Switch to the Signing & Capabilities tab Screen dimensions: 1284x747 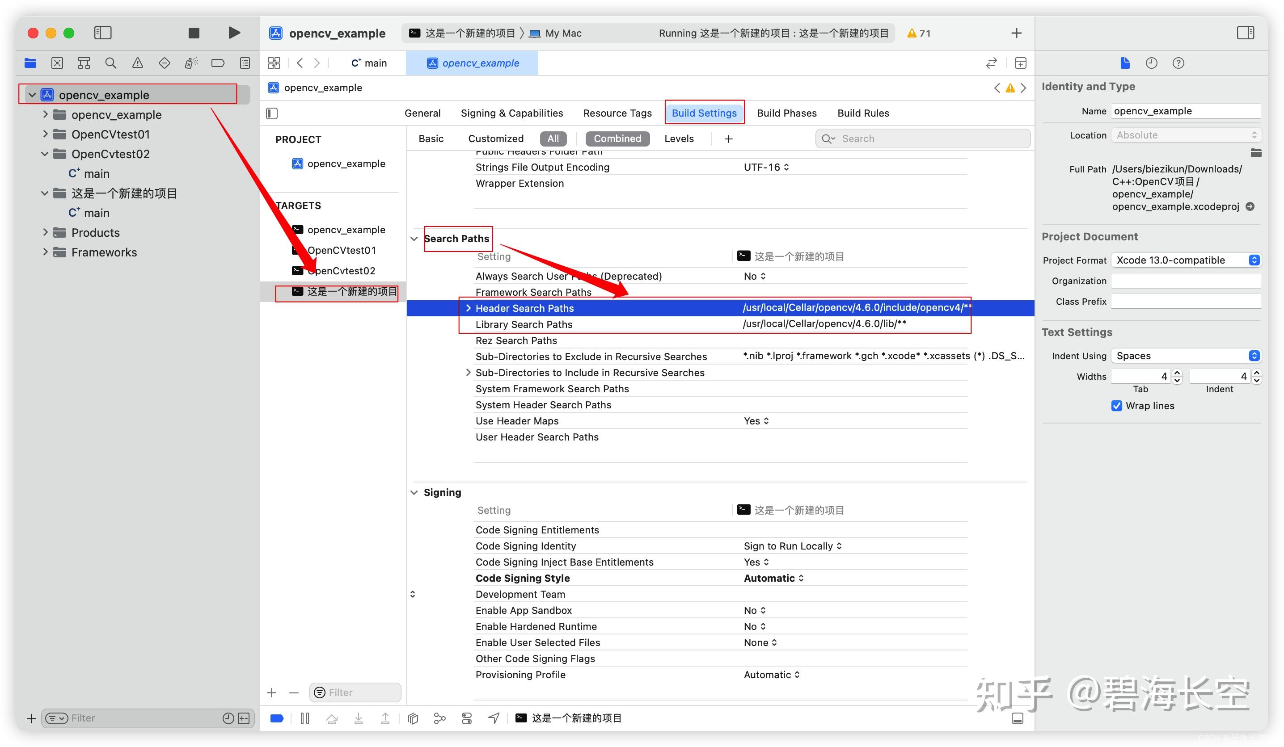[x=511, y=113]
